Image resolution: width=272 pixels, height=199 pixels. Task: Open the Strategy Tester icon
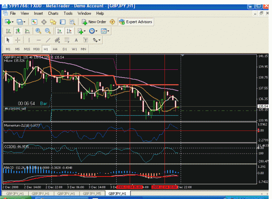[x=72, y=22]
